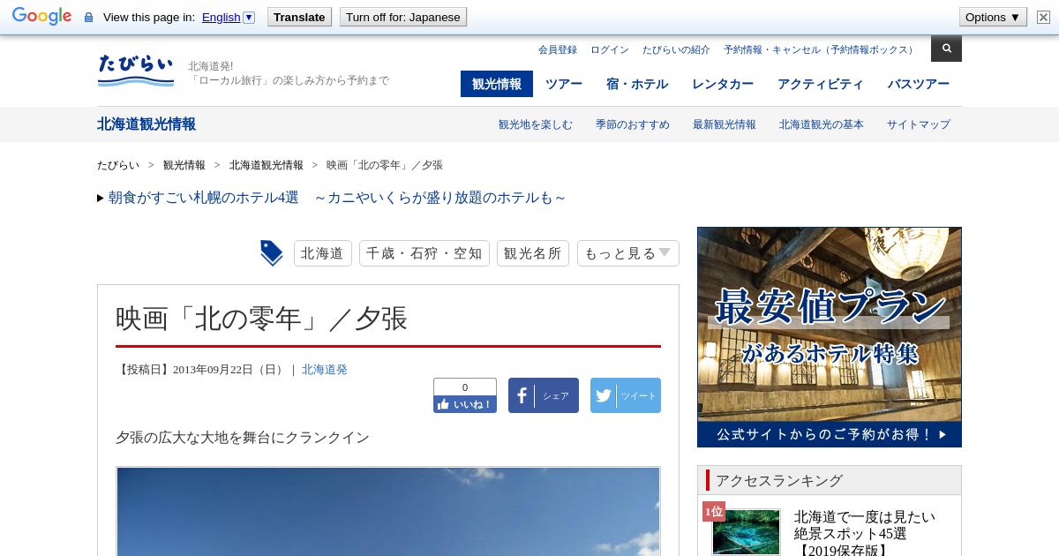This screenshot has height=556, width=1059.
Task: Click ログイン link
Action: pyautogui.click(x=610, y=49)
